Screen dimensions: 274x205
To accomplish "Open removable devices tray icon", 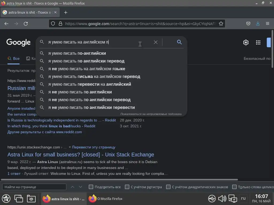I will pyautogui.click(x=212, y=199).
